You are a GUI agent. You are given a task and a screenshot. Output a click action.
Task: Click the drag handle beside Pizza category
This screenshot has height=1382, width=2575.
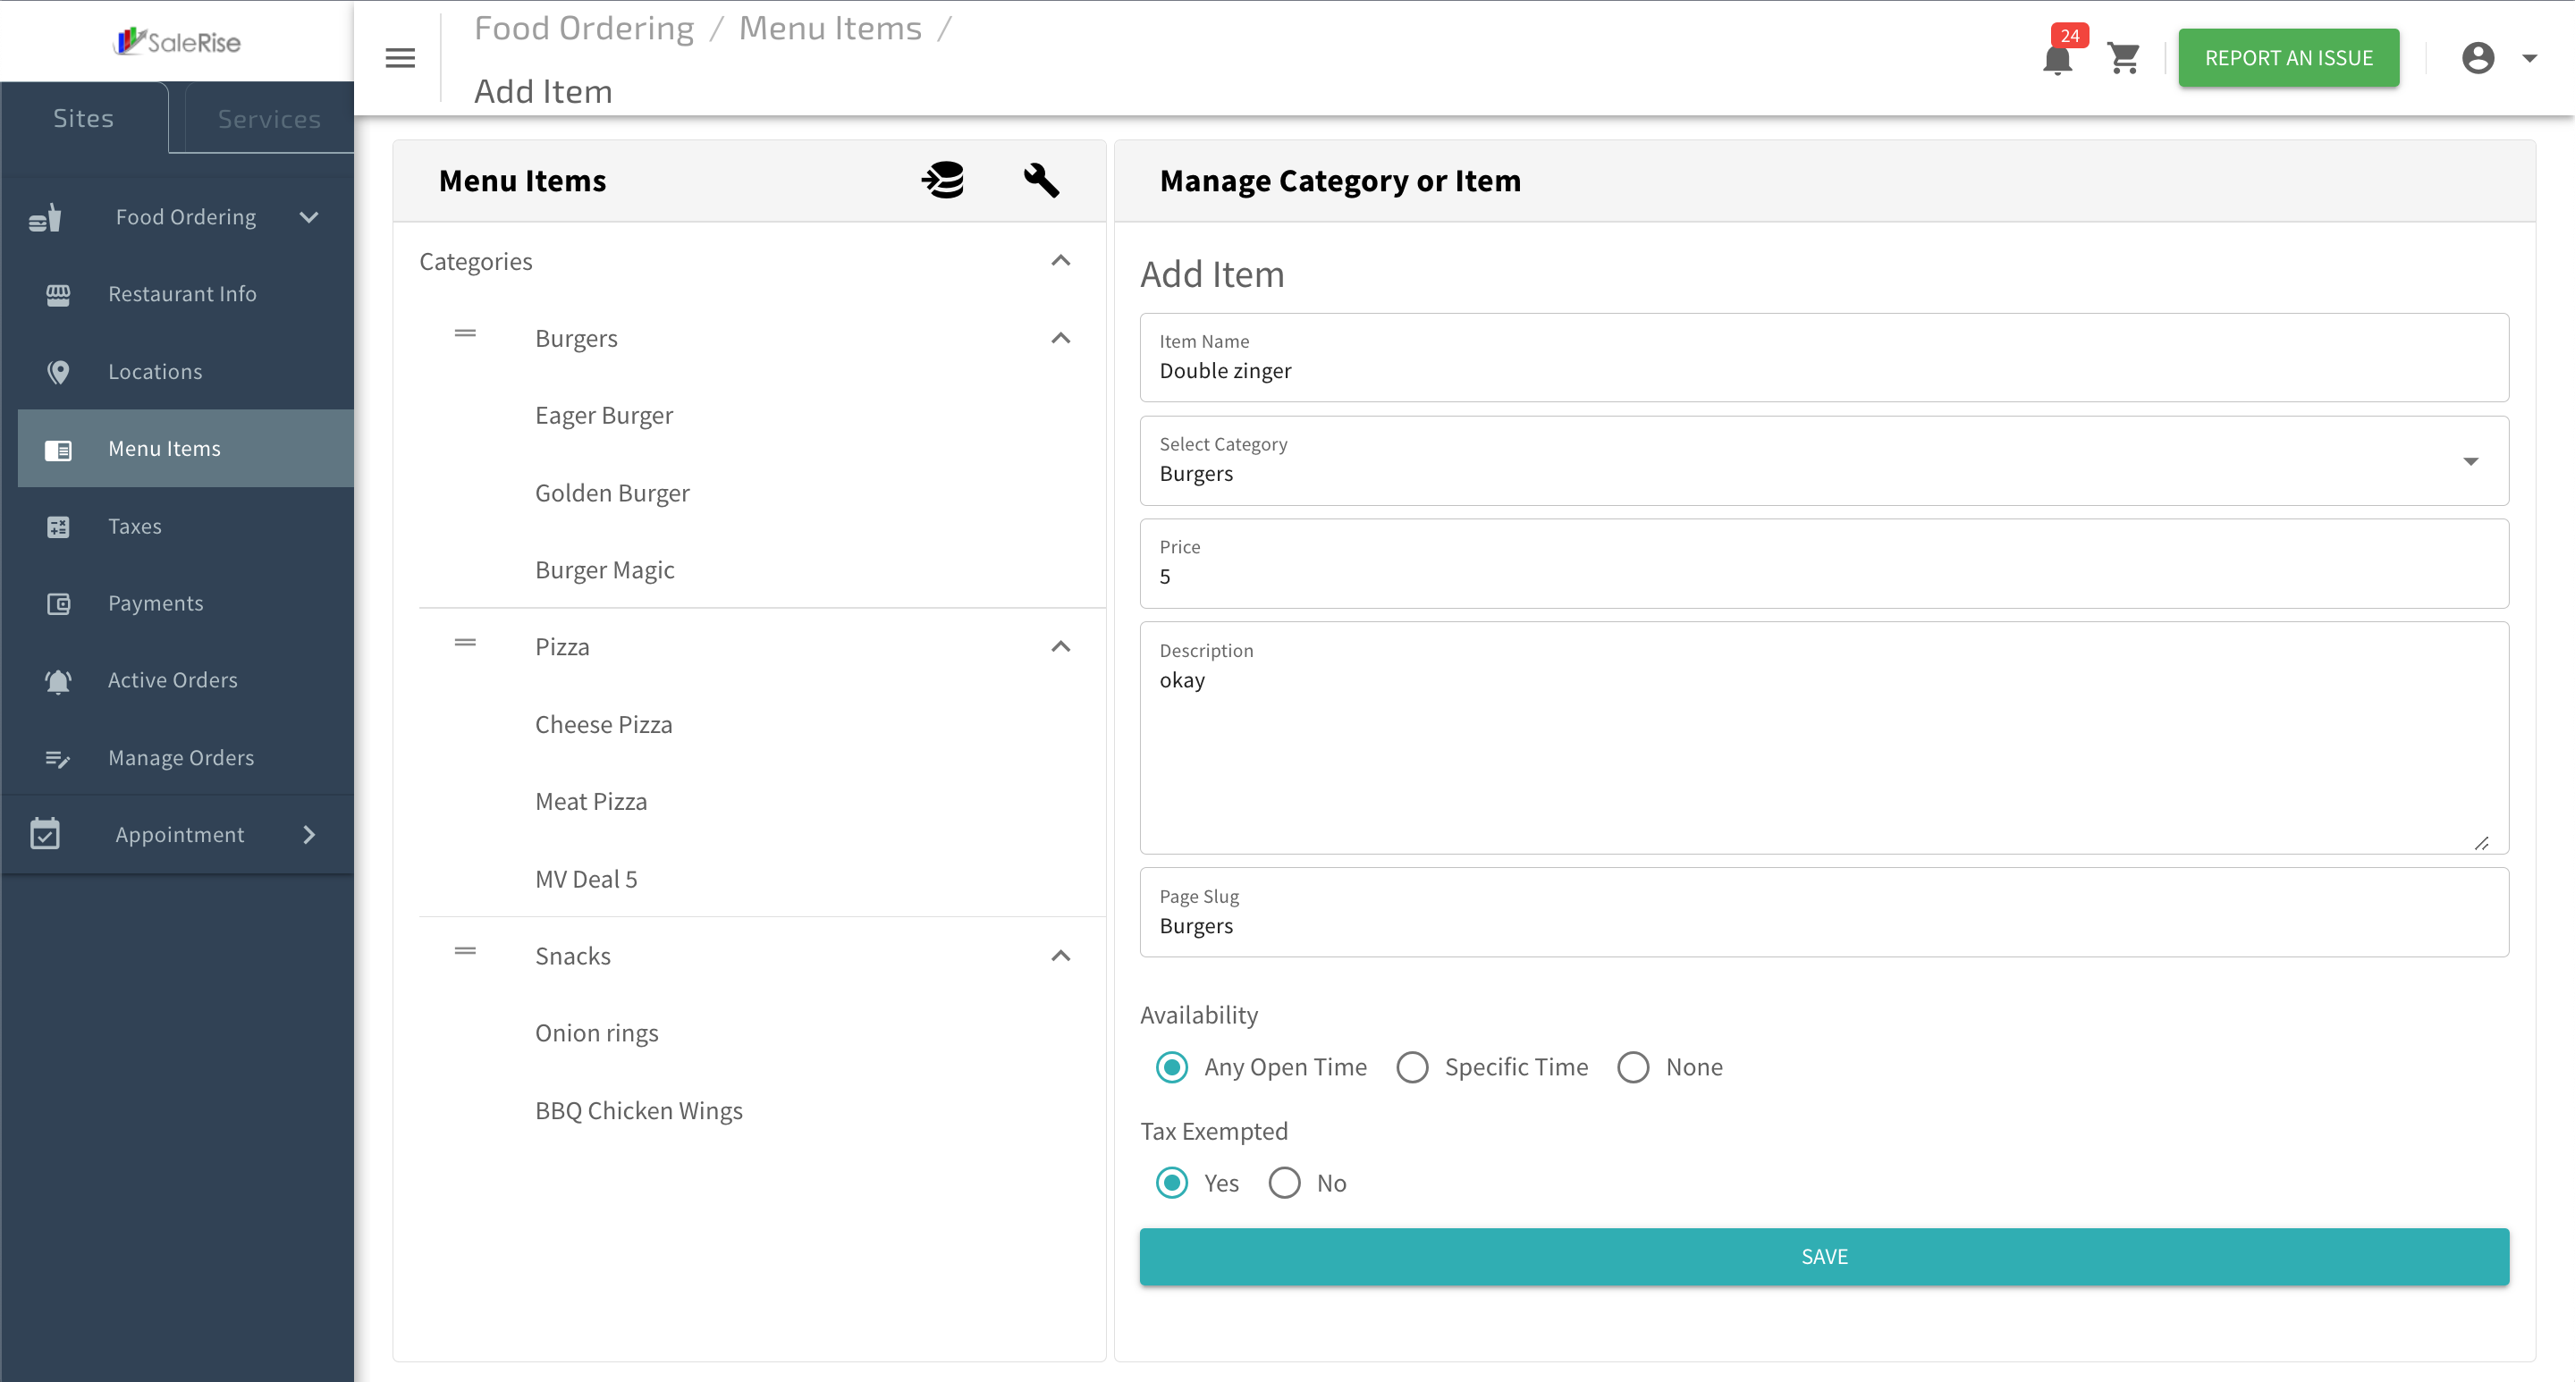(465, 643)
